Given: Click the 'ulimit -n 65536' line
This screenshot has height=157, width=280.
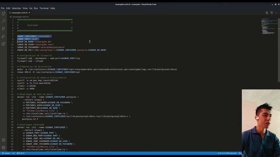Looking at the screenshot, I should click(x=26, y=86).
